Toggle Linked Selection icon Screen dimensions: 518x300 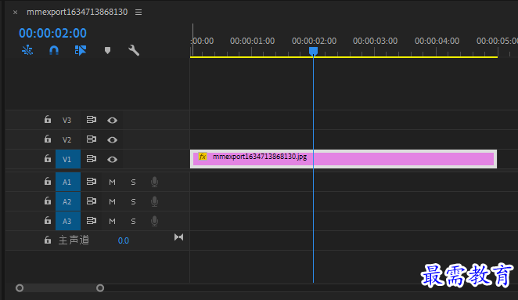81,50
